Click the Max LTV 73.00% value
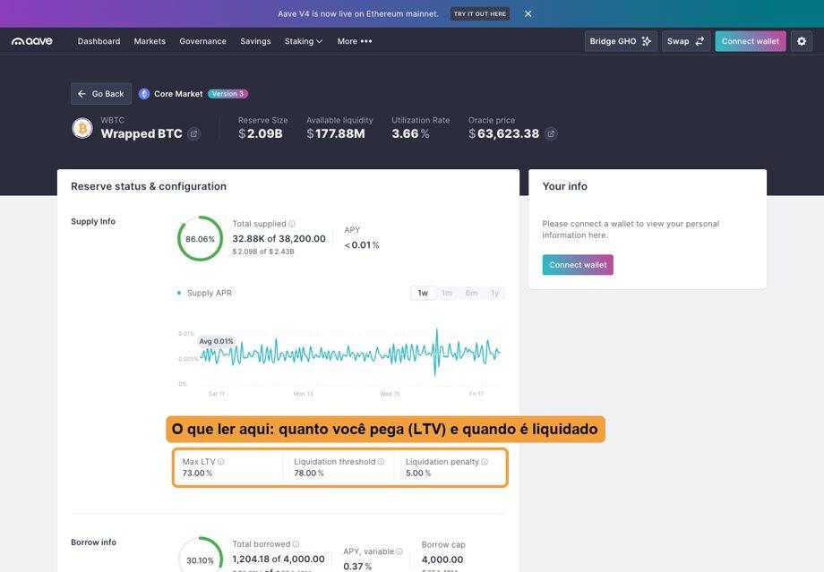This screenshot has width=824, height=572. [197, 474]
